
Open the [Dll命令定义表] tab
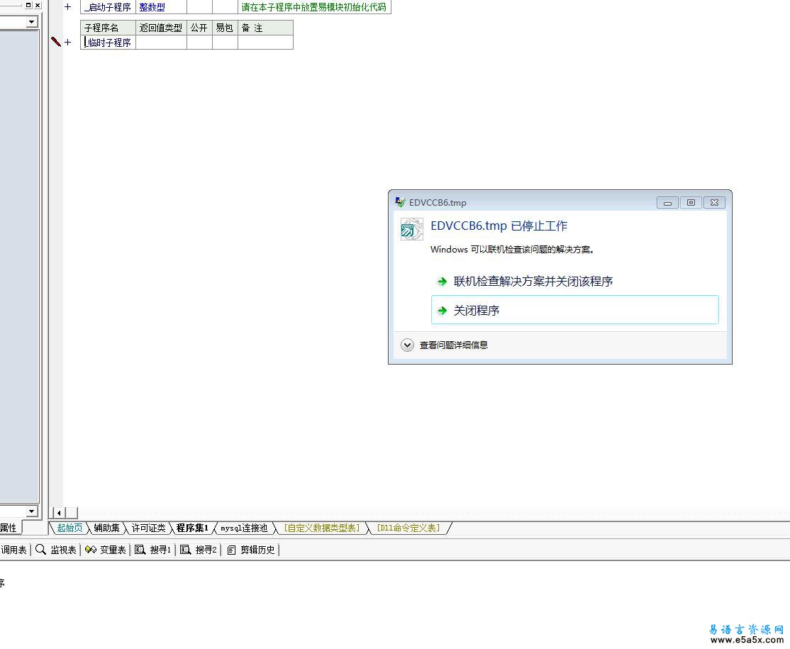click(x=408, y=528)
